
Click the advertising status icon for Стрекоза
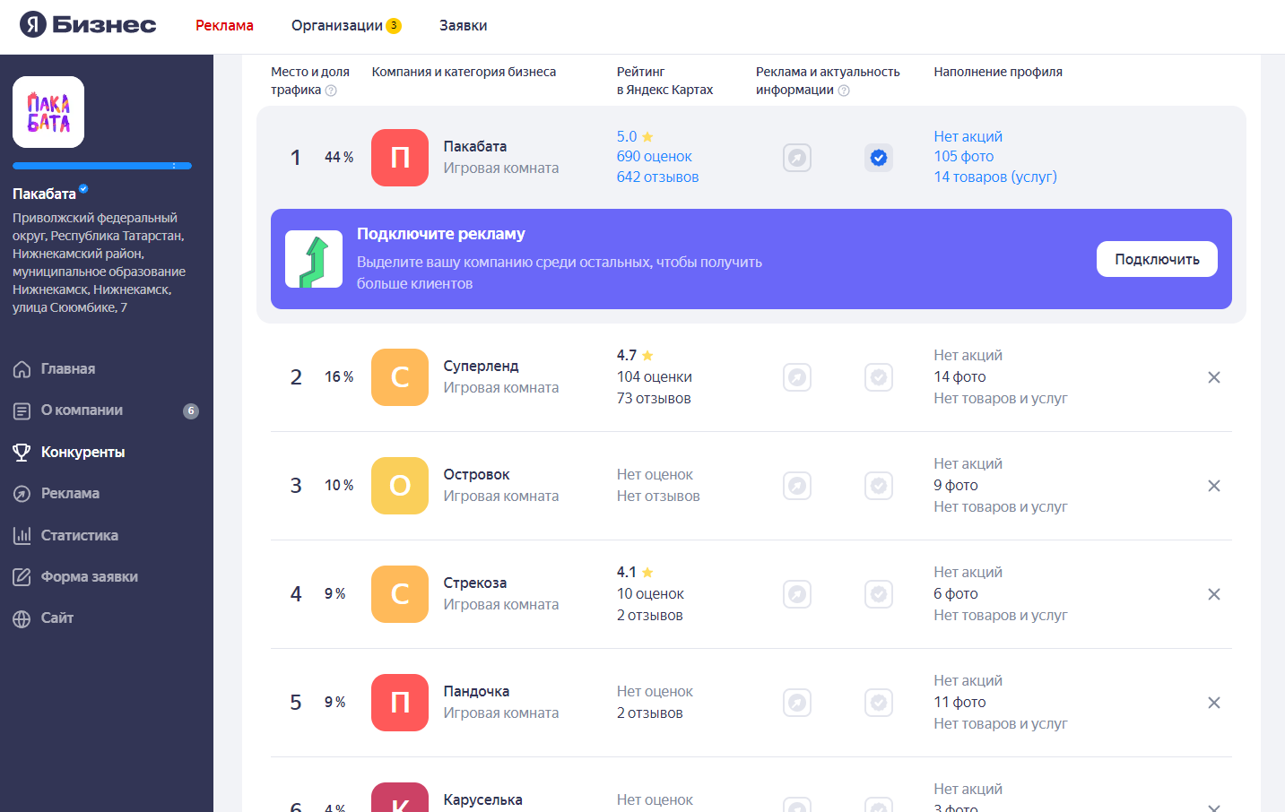797,594
